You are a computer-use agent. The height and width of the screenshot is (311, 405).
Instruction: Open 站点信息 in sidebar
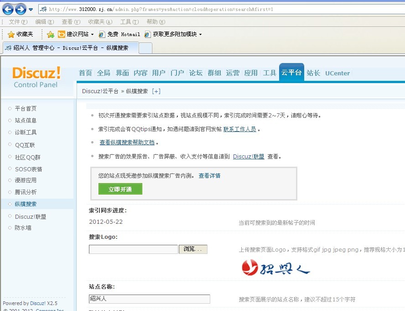[26, 120]
